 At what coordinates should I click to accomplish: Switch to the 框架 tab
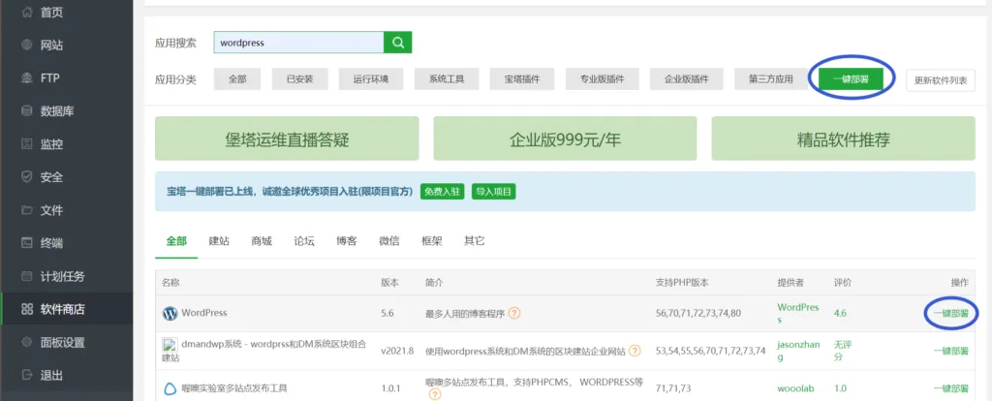click(432, 241)
